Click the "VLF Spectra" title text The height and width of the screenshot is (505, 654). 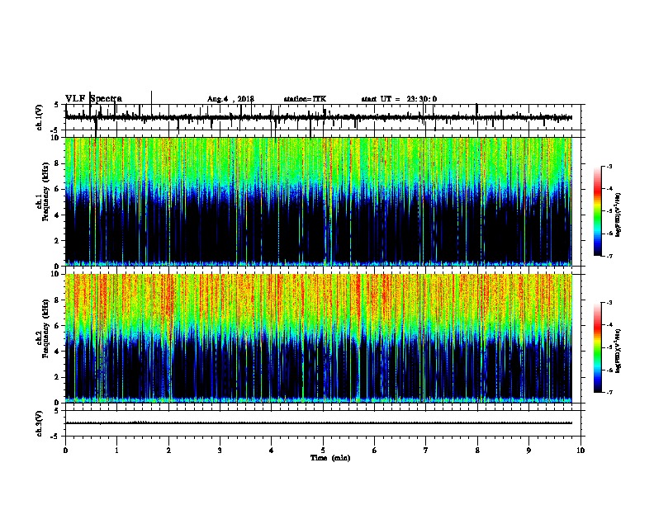93,99
